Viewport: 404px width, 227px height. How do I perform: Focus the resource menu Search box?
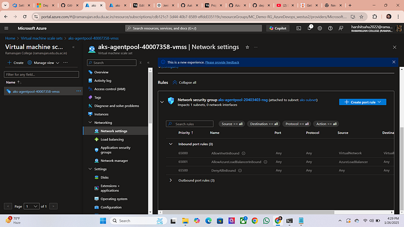(112, 63)
